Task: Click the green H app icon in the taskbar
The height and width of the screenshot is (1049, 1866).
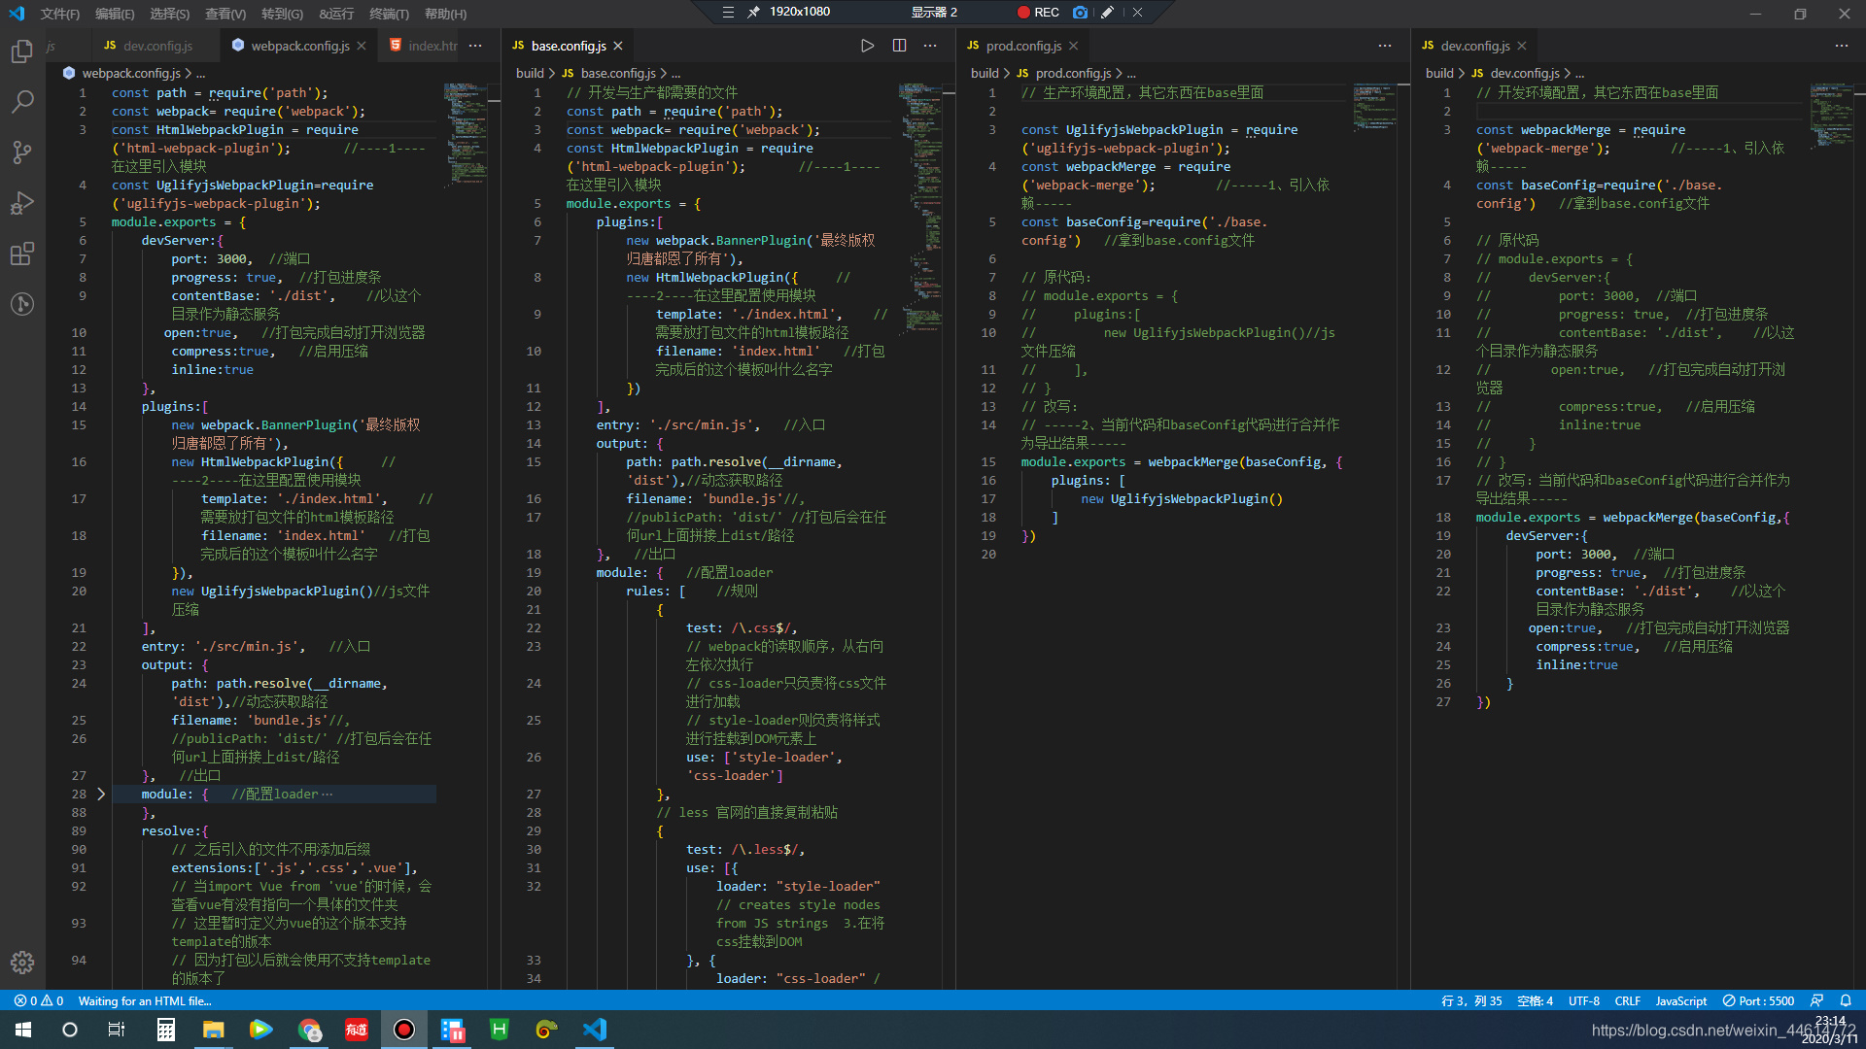Action: (500, 1030)
